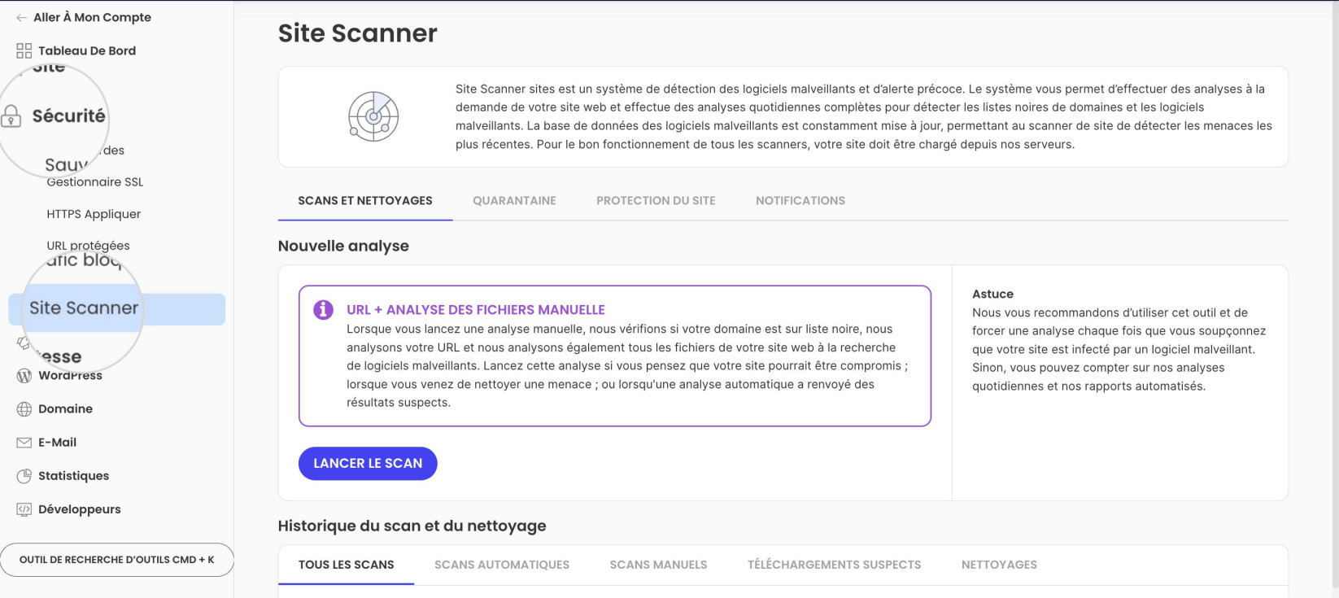
Task: Select Site Scanner in the sidebar
Action: pos(116,309)
